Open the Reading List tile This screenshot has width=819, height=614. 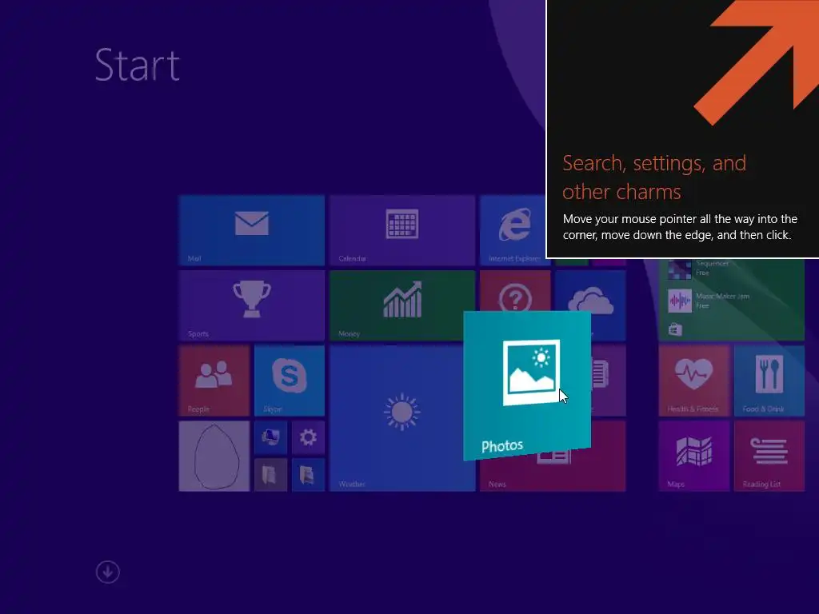[769, 456]
